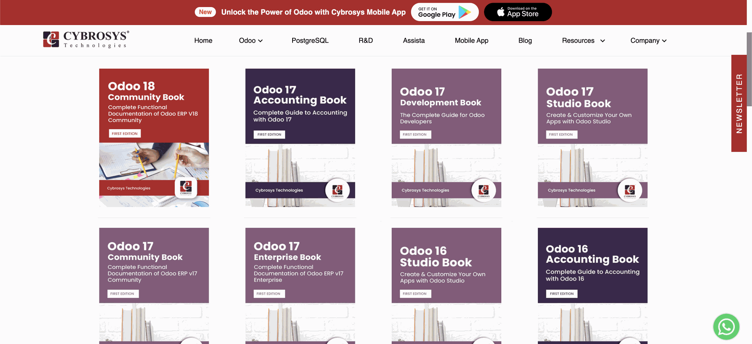The width and height of the screenshot is (752, 344).
Task: Open the Mobile App page
Action: coord(472,41)
